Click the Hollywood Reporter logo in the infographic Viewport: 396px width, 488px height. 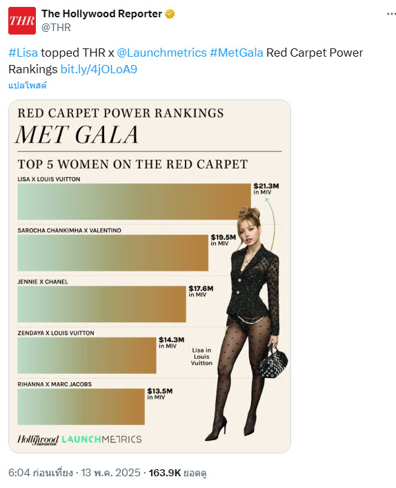[x=37, y=440]
